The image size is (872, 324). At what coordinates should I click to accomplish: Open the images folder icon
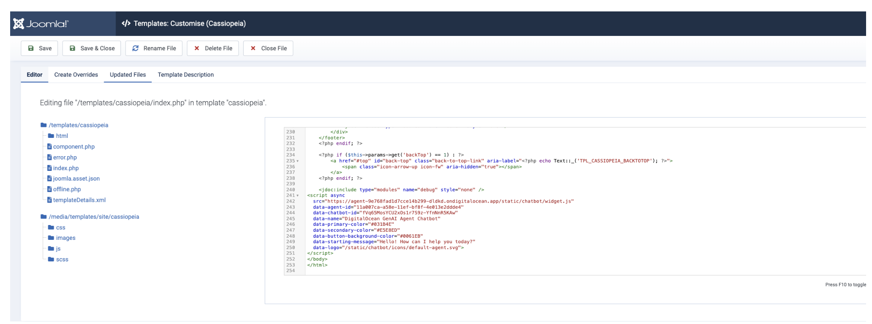[51, 238]
